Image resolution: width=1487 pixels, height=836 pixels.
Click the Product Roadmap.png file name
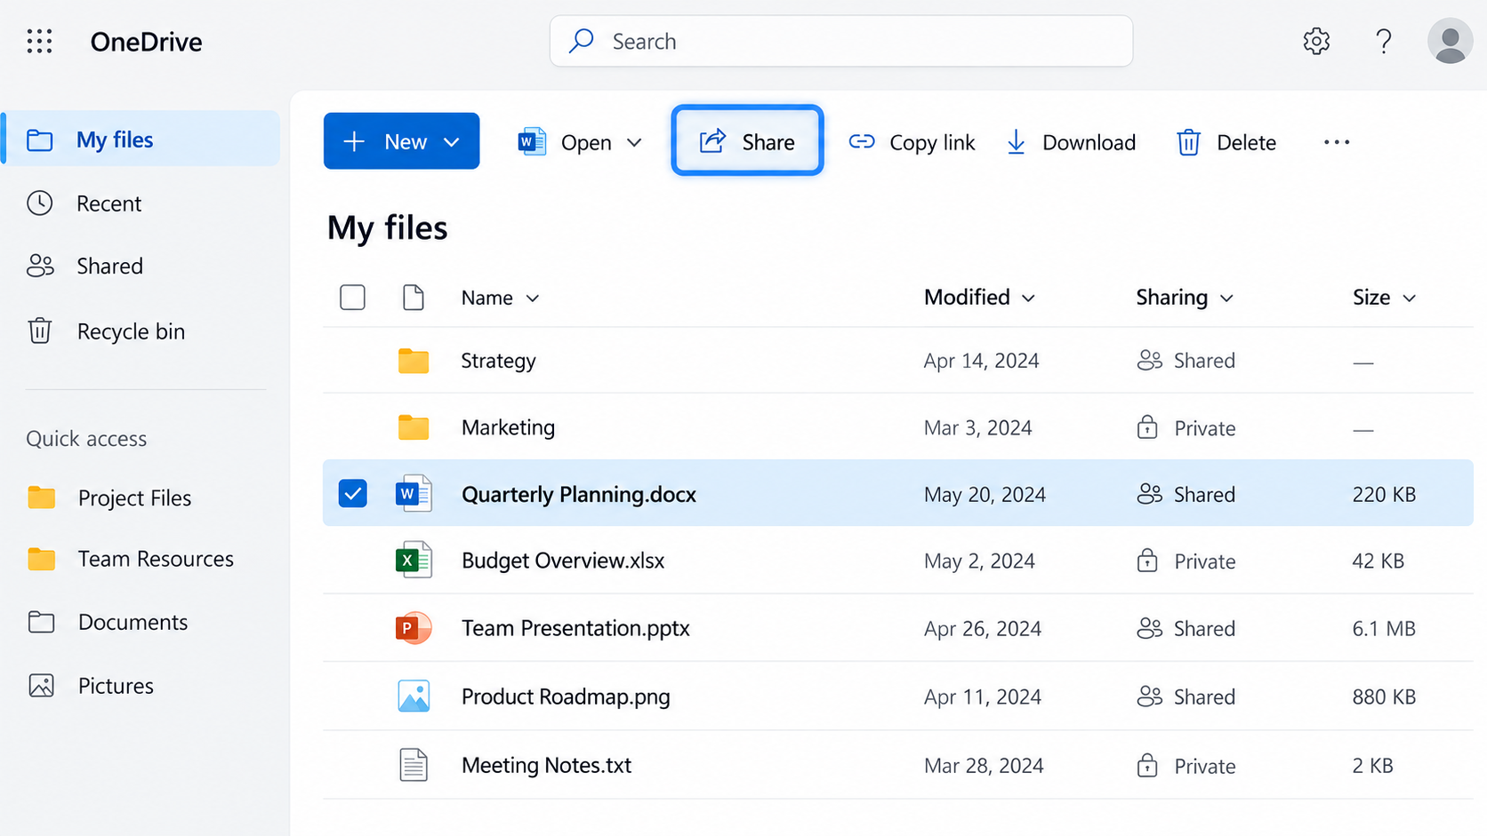[x=566, y=697]
